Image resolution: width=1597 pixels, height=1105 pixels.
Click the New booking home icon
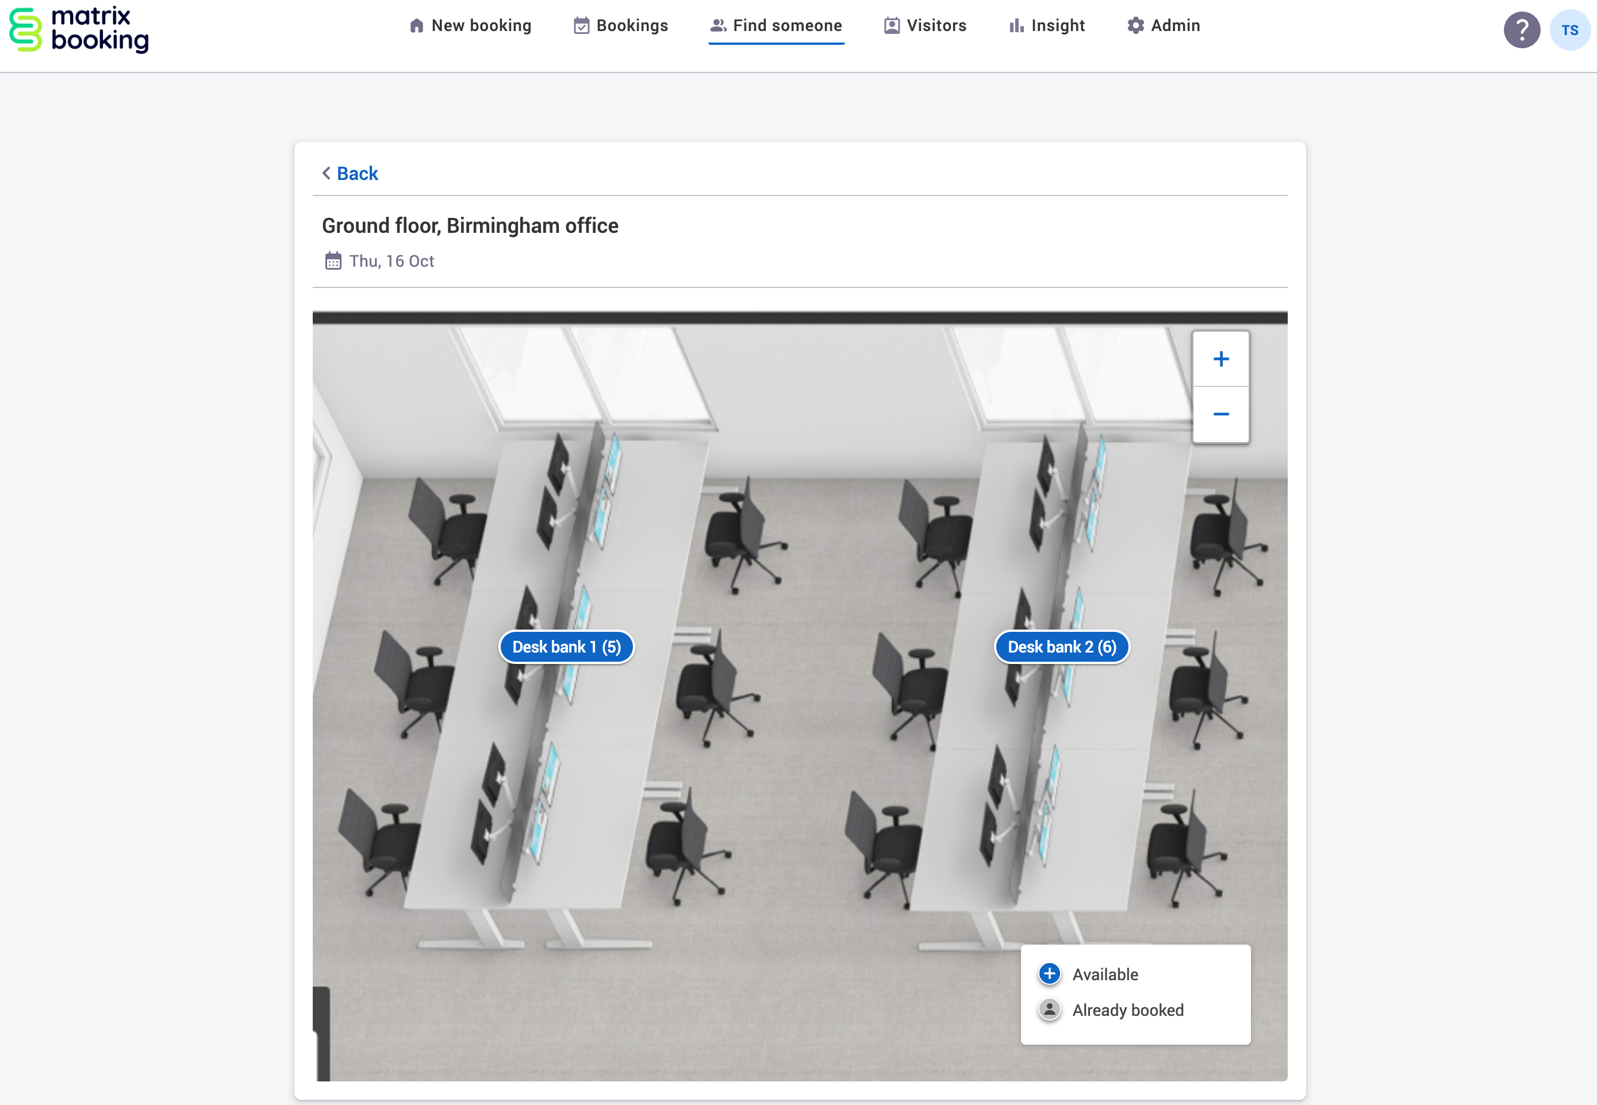416,26
